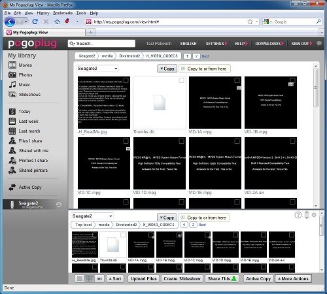Viewport: 327px width, 294px height.
Task: Open the Slideshows icon in sidebar
Action: pyautogui.click(x=12, y=94)
